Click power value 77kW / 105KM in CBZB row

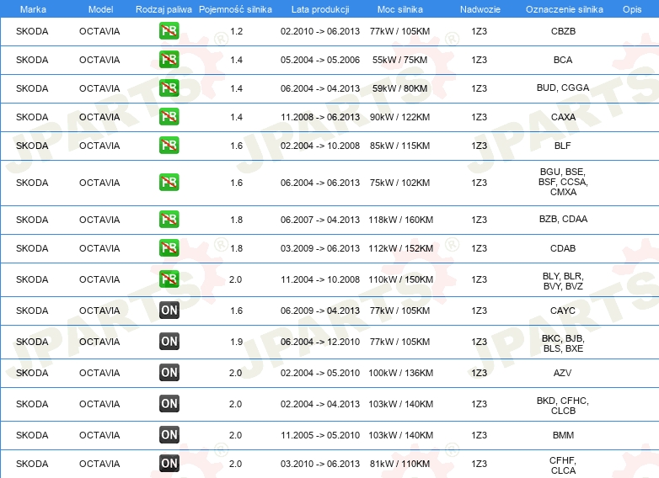399,31
